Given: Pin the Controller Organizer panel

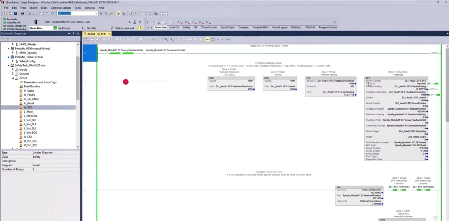Looking at the screenshot, I should tap(73, 34).
